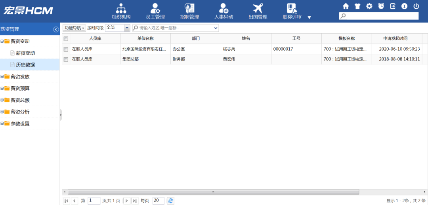Click the power logout icon
428x205 pixels.
[416, 6]
